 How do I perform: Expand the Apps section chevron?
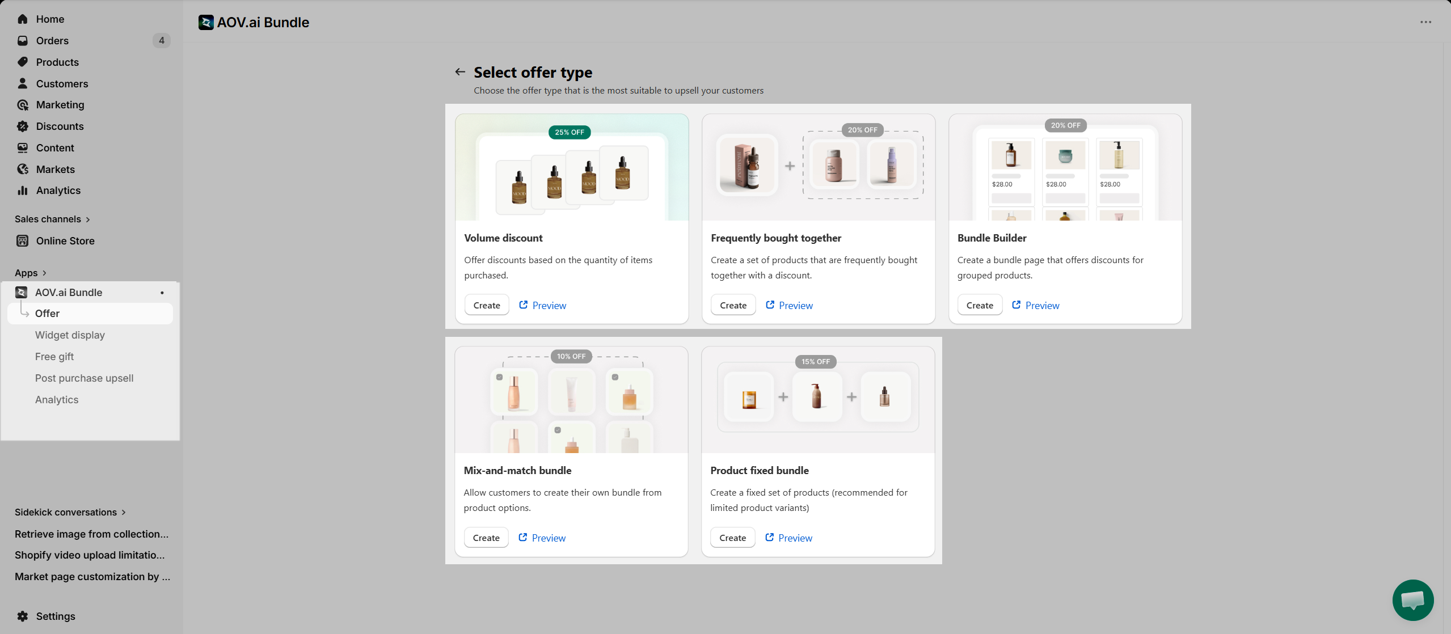tap(44, 273)
